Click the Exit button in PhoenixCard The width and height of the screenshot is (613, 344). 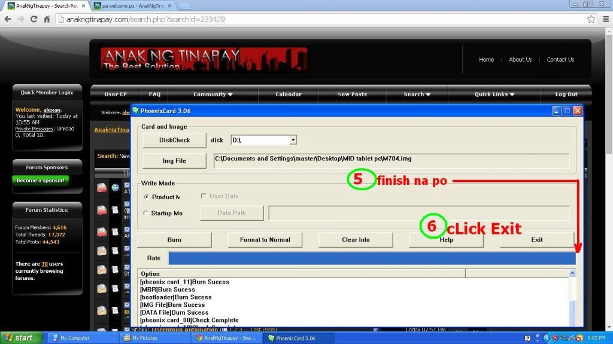536,239
